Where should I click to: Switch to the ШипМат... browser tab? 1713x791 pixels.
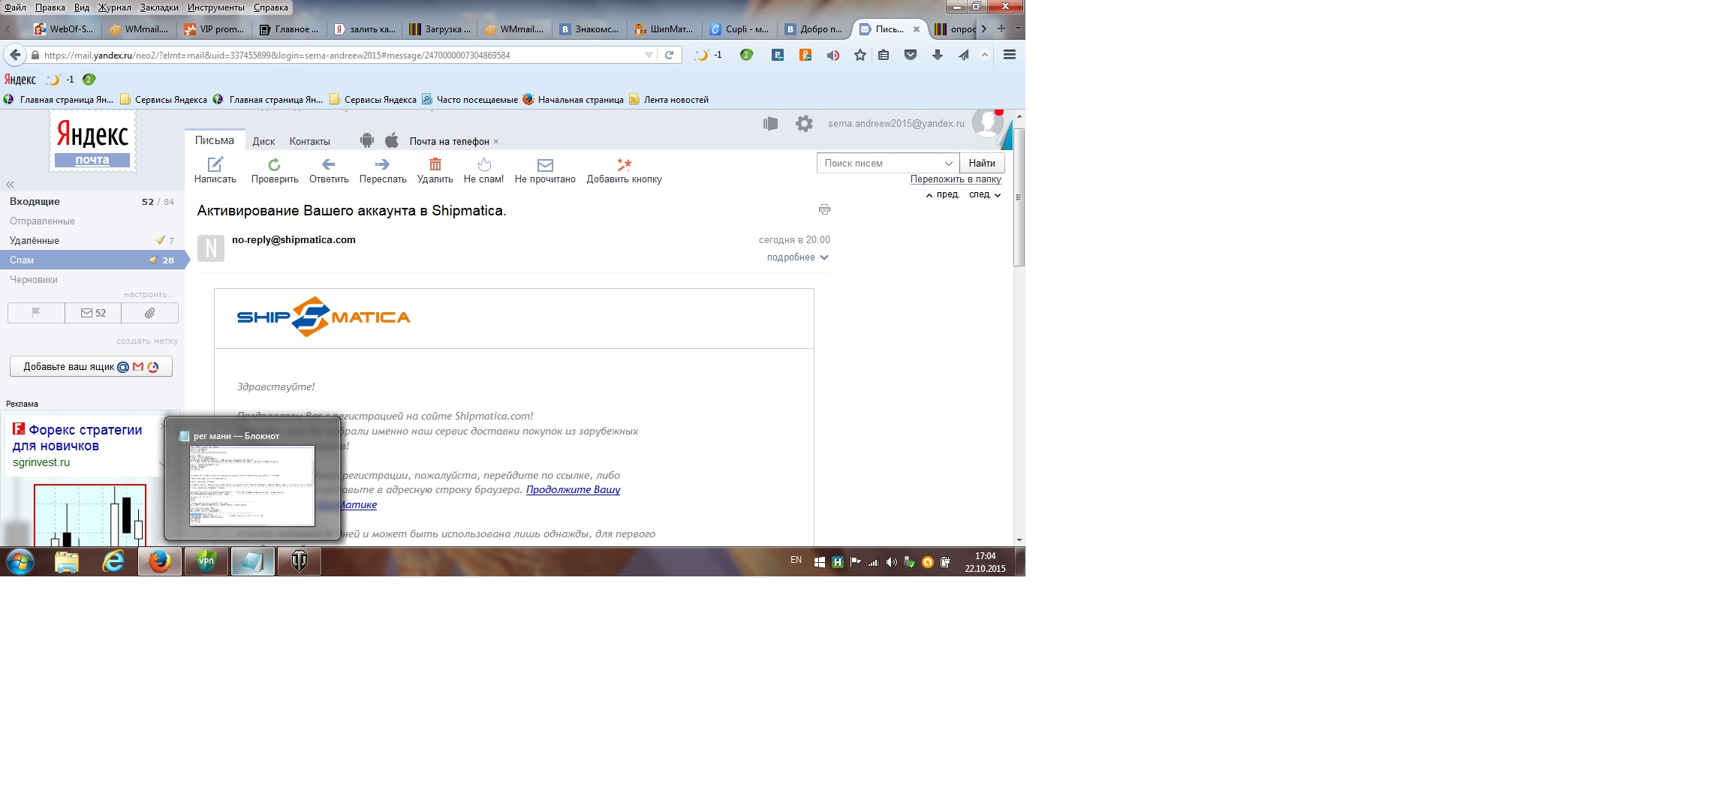[664, 29]
